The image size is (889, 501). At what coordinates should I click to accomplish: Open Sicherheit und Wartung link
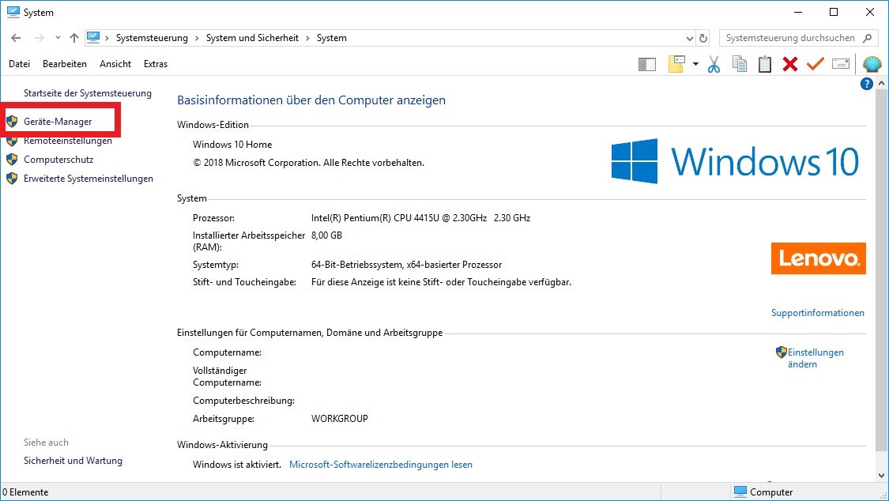click(x=73, y=461)
